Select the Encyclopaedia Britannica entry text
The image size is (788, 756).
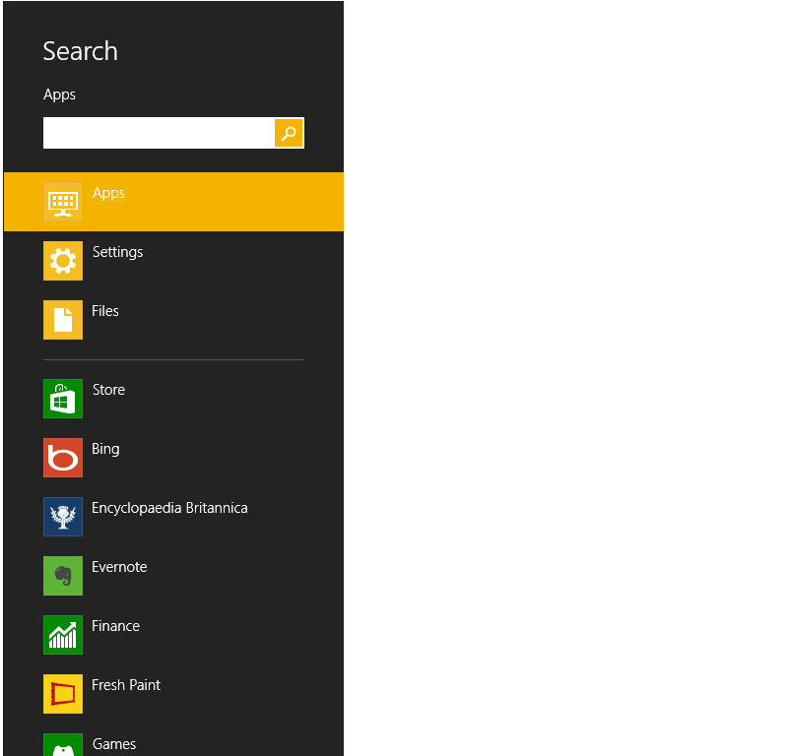(x=169, y=508)
